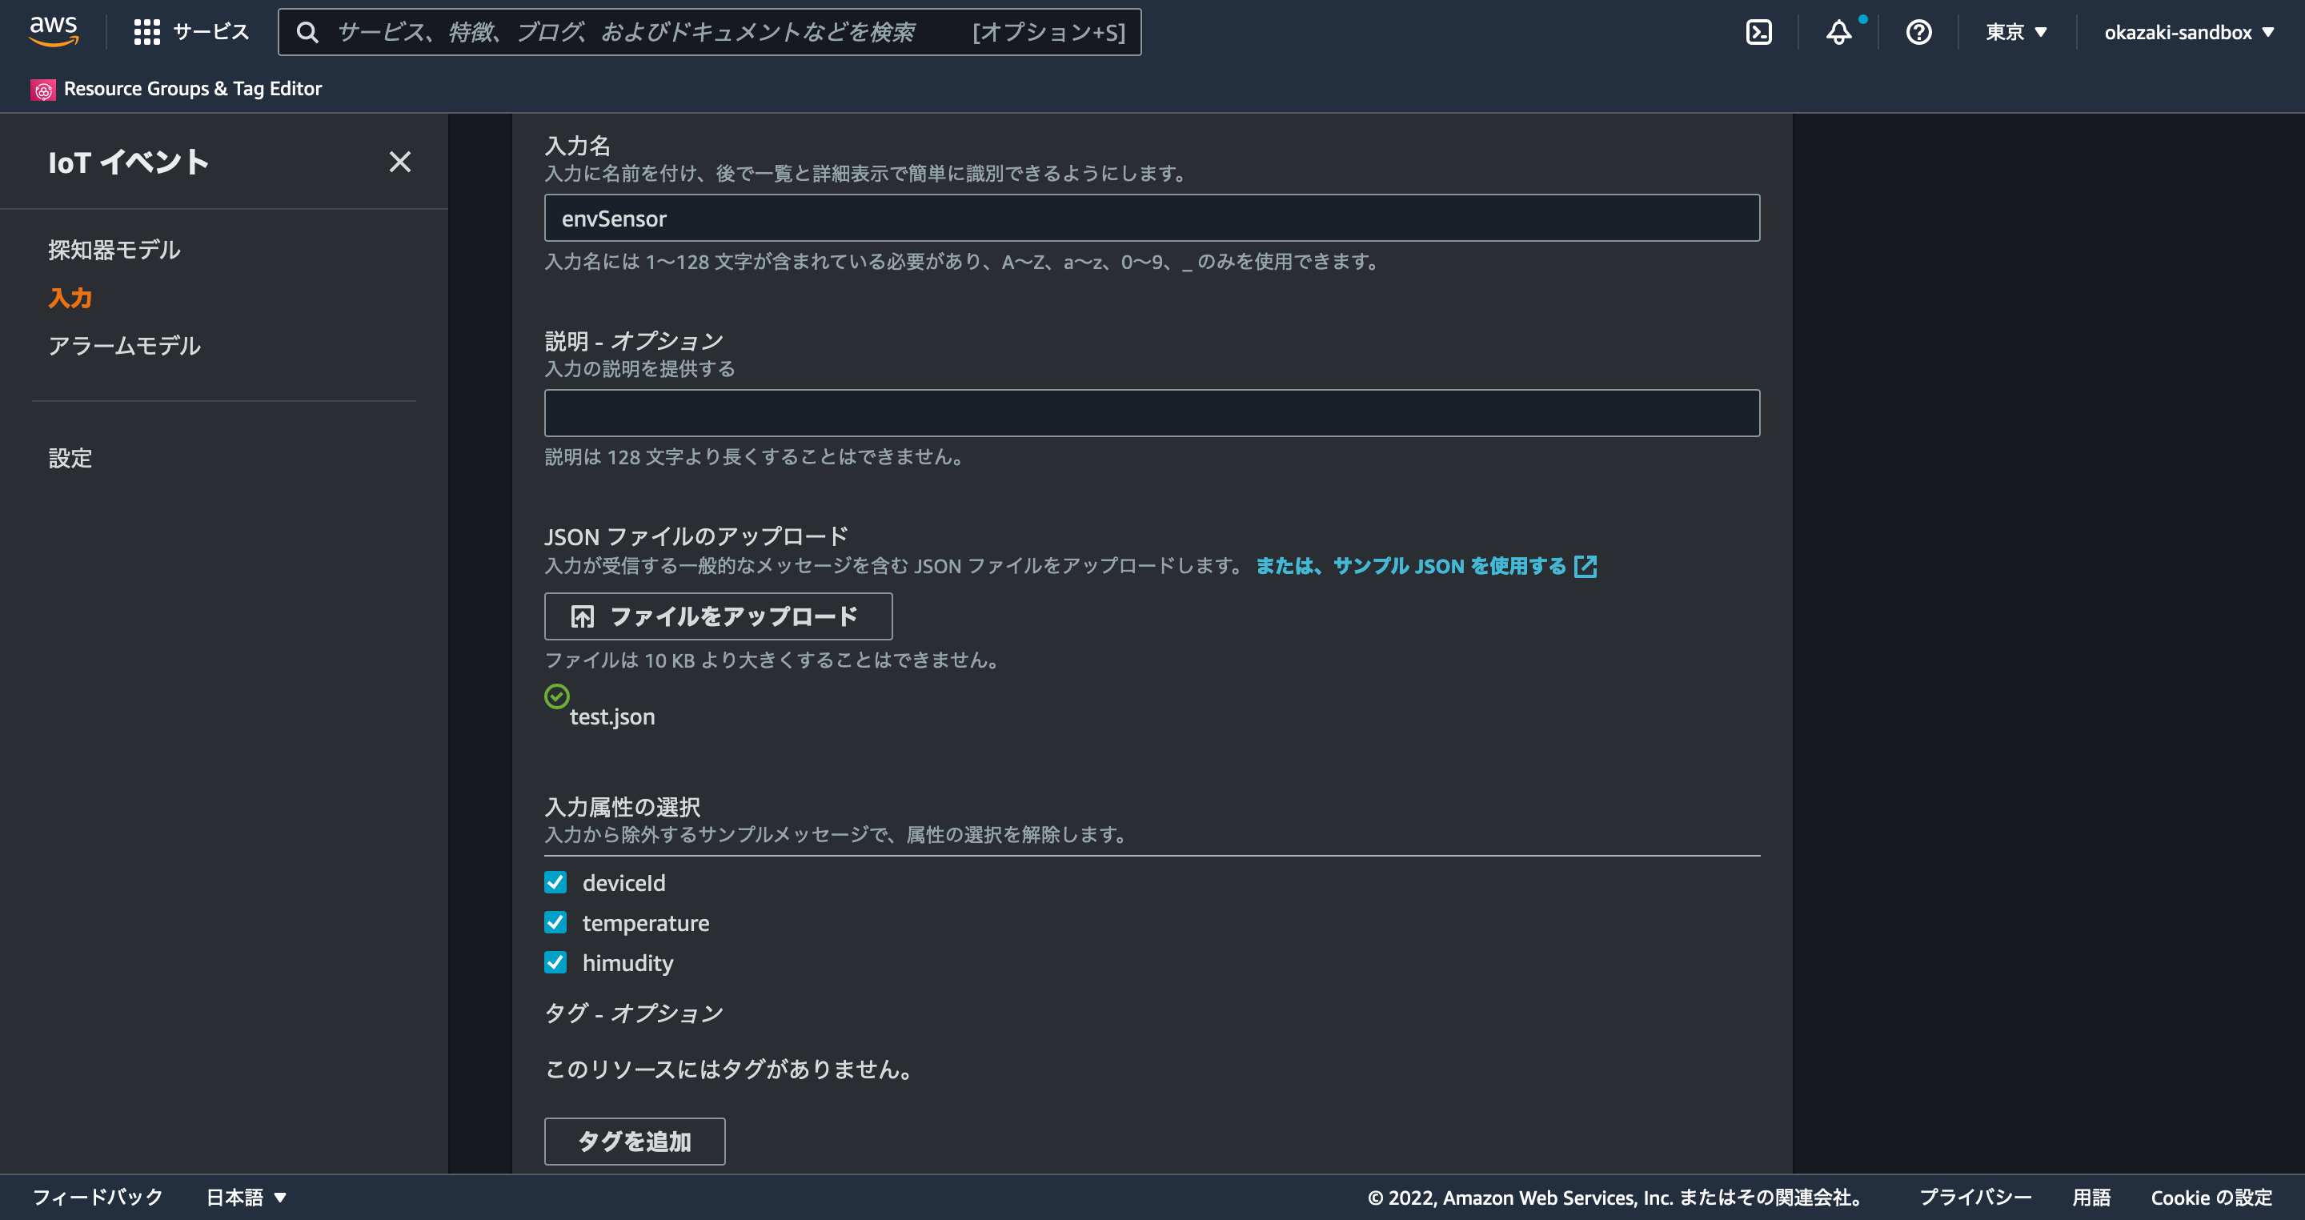Close the IoT イベント sidebar with X

pos(400,162)
